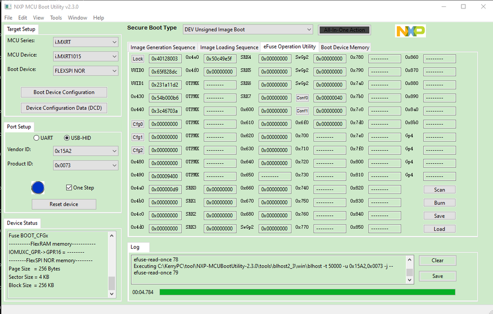The height and width of the screenshot is (314, 493).
Task: Click the blue connection status circle
Action: 38,188
